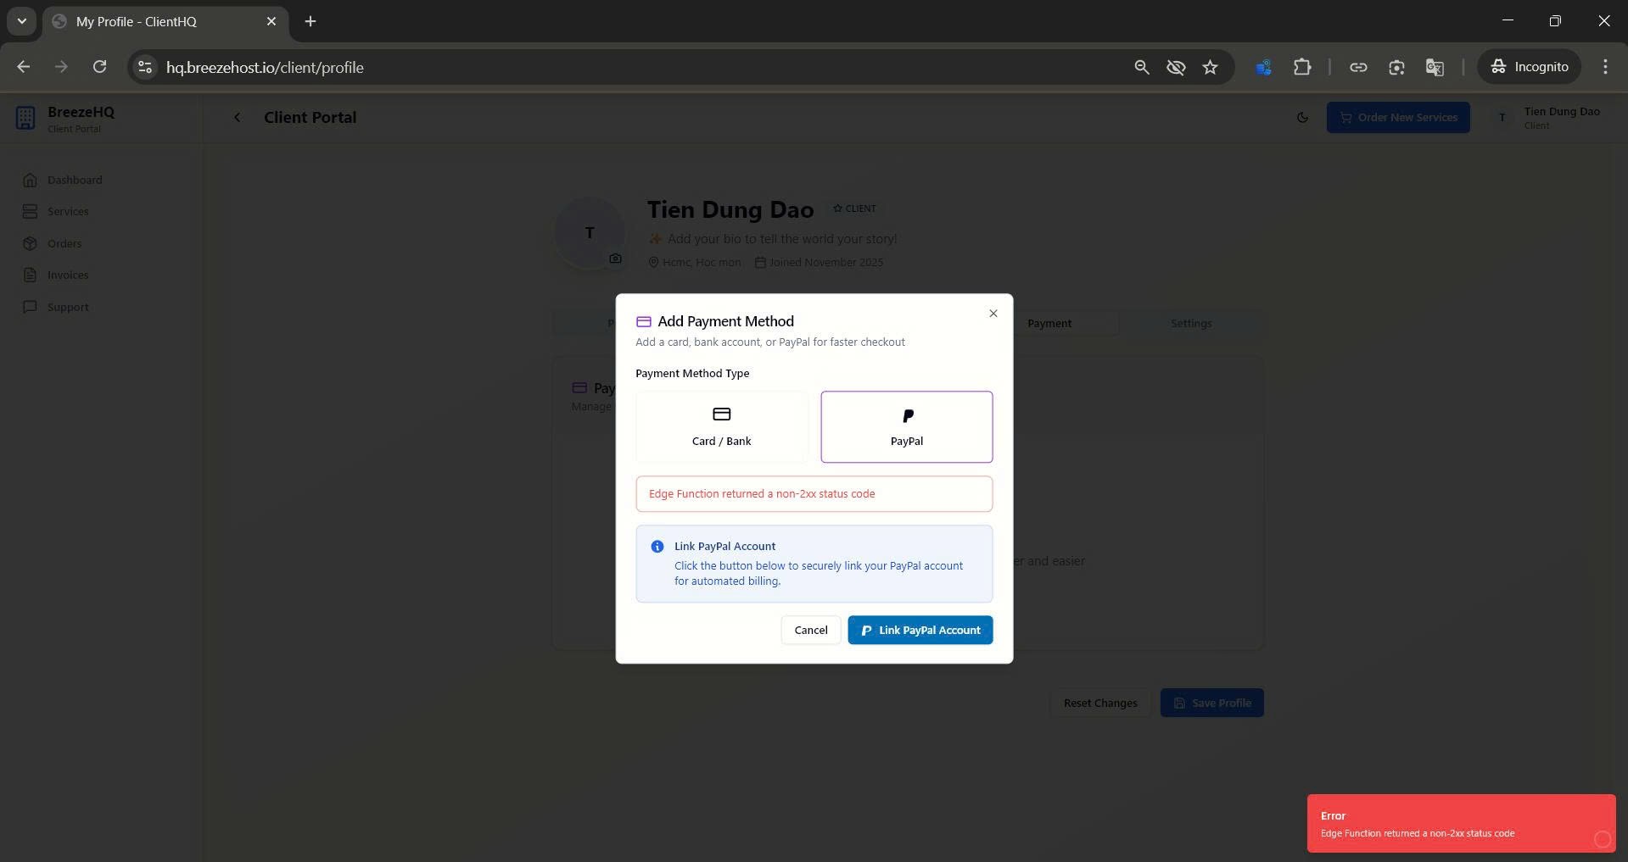Image resolution: width=1628 pixels, height=862 pixels.
Task: Select Card / Bank payment type
Action: (x=721, y=426)
